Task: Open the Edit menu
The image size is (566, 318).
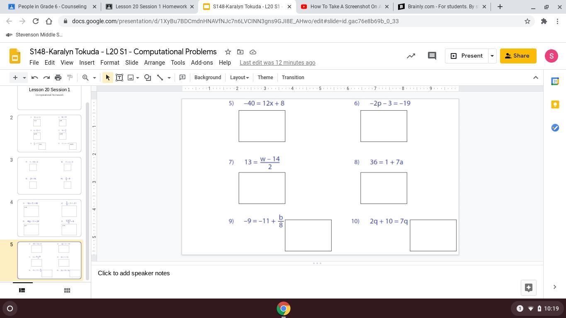Action: 50,63
